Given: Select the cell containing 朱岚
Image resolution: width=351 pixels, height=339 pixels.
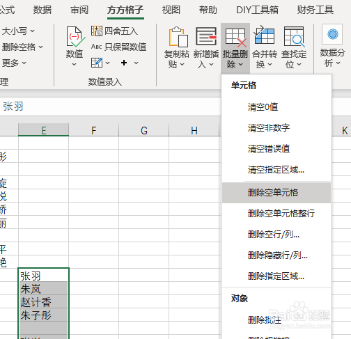Looking at the screenshot, I should pyautogui.click(x=43, y=288).
